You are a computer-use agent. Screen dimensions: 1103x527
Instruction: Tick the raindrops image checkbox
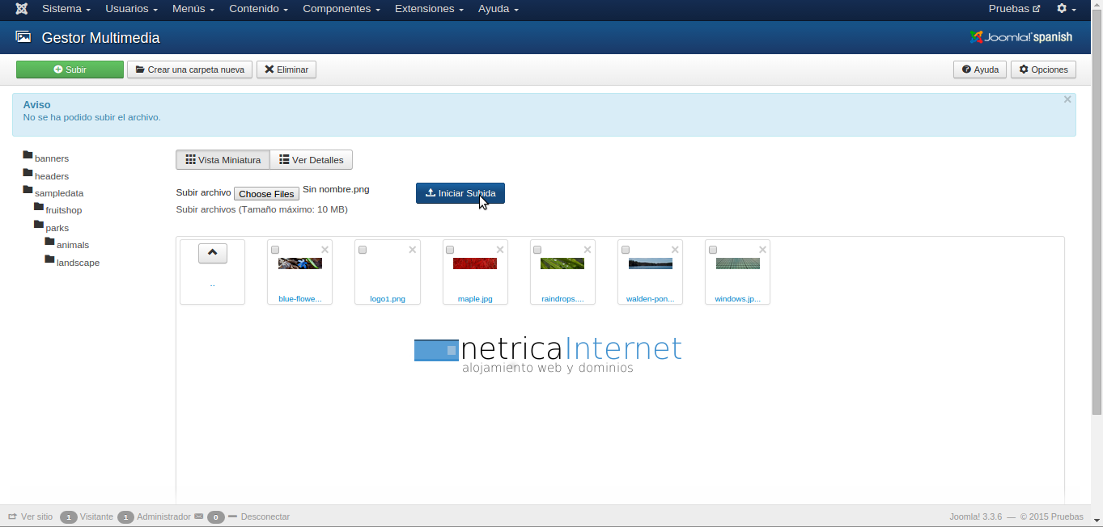tap(537, 250)
